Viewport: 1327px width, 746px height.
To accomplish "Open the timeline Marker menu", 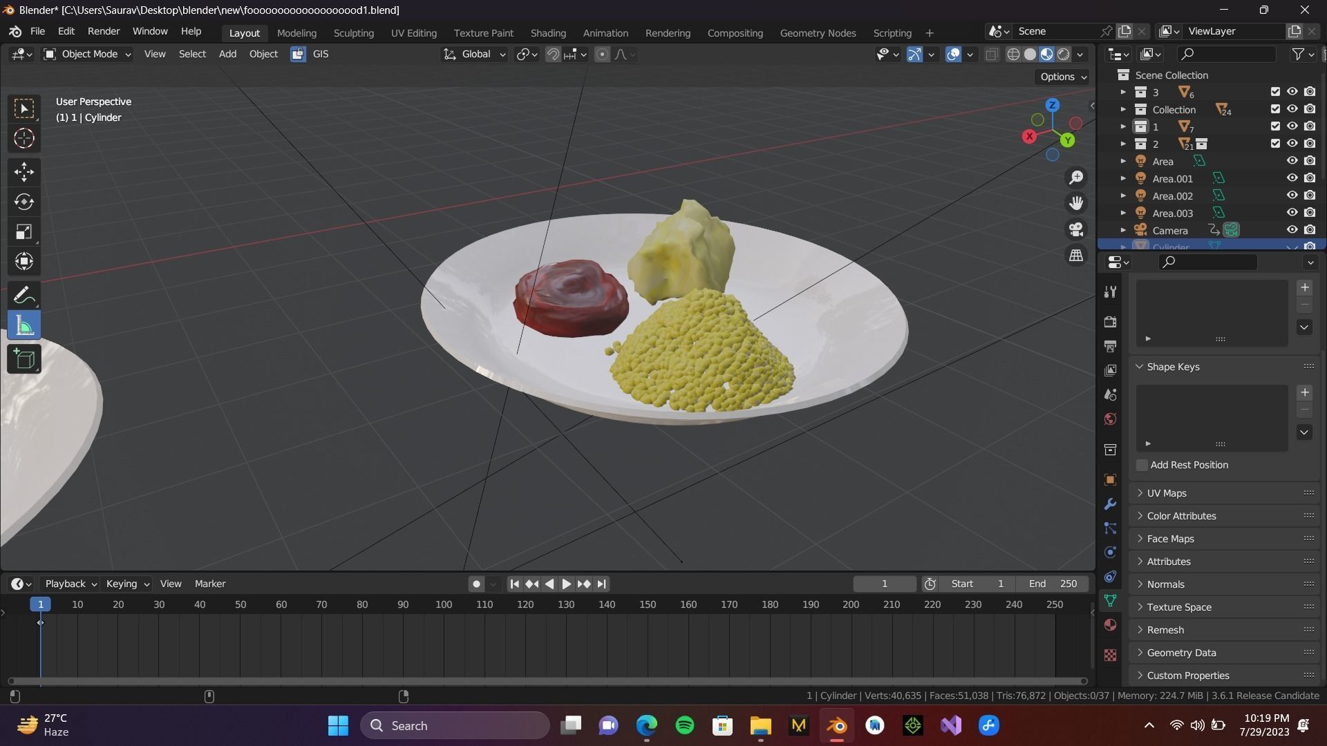I will click(x=210, y=584).
